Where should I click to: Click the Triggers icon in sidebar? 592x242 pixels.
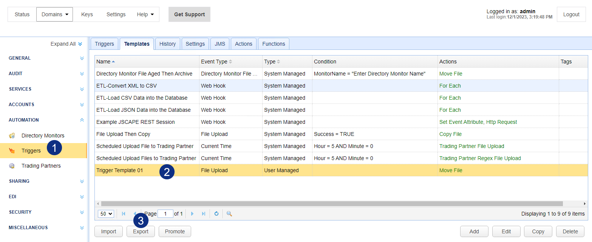click(x=12, y=151)
